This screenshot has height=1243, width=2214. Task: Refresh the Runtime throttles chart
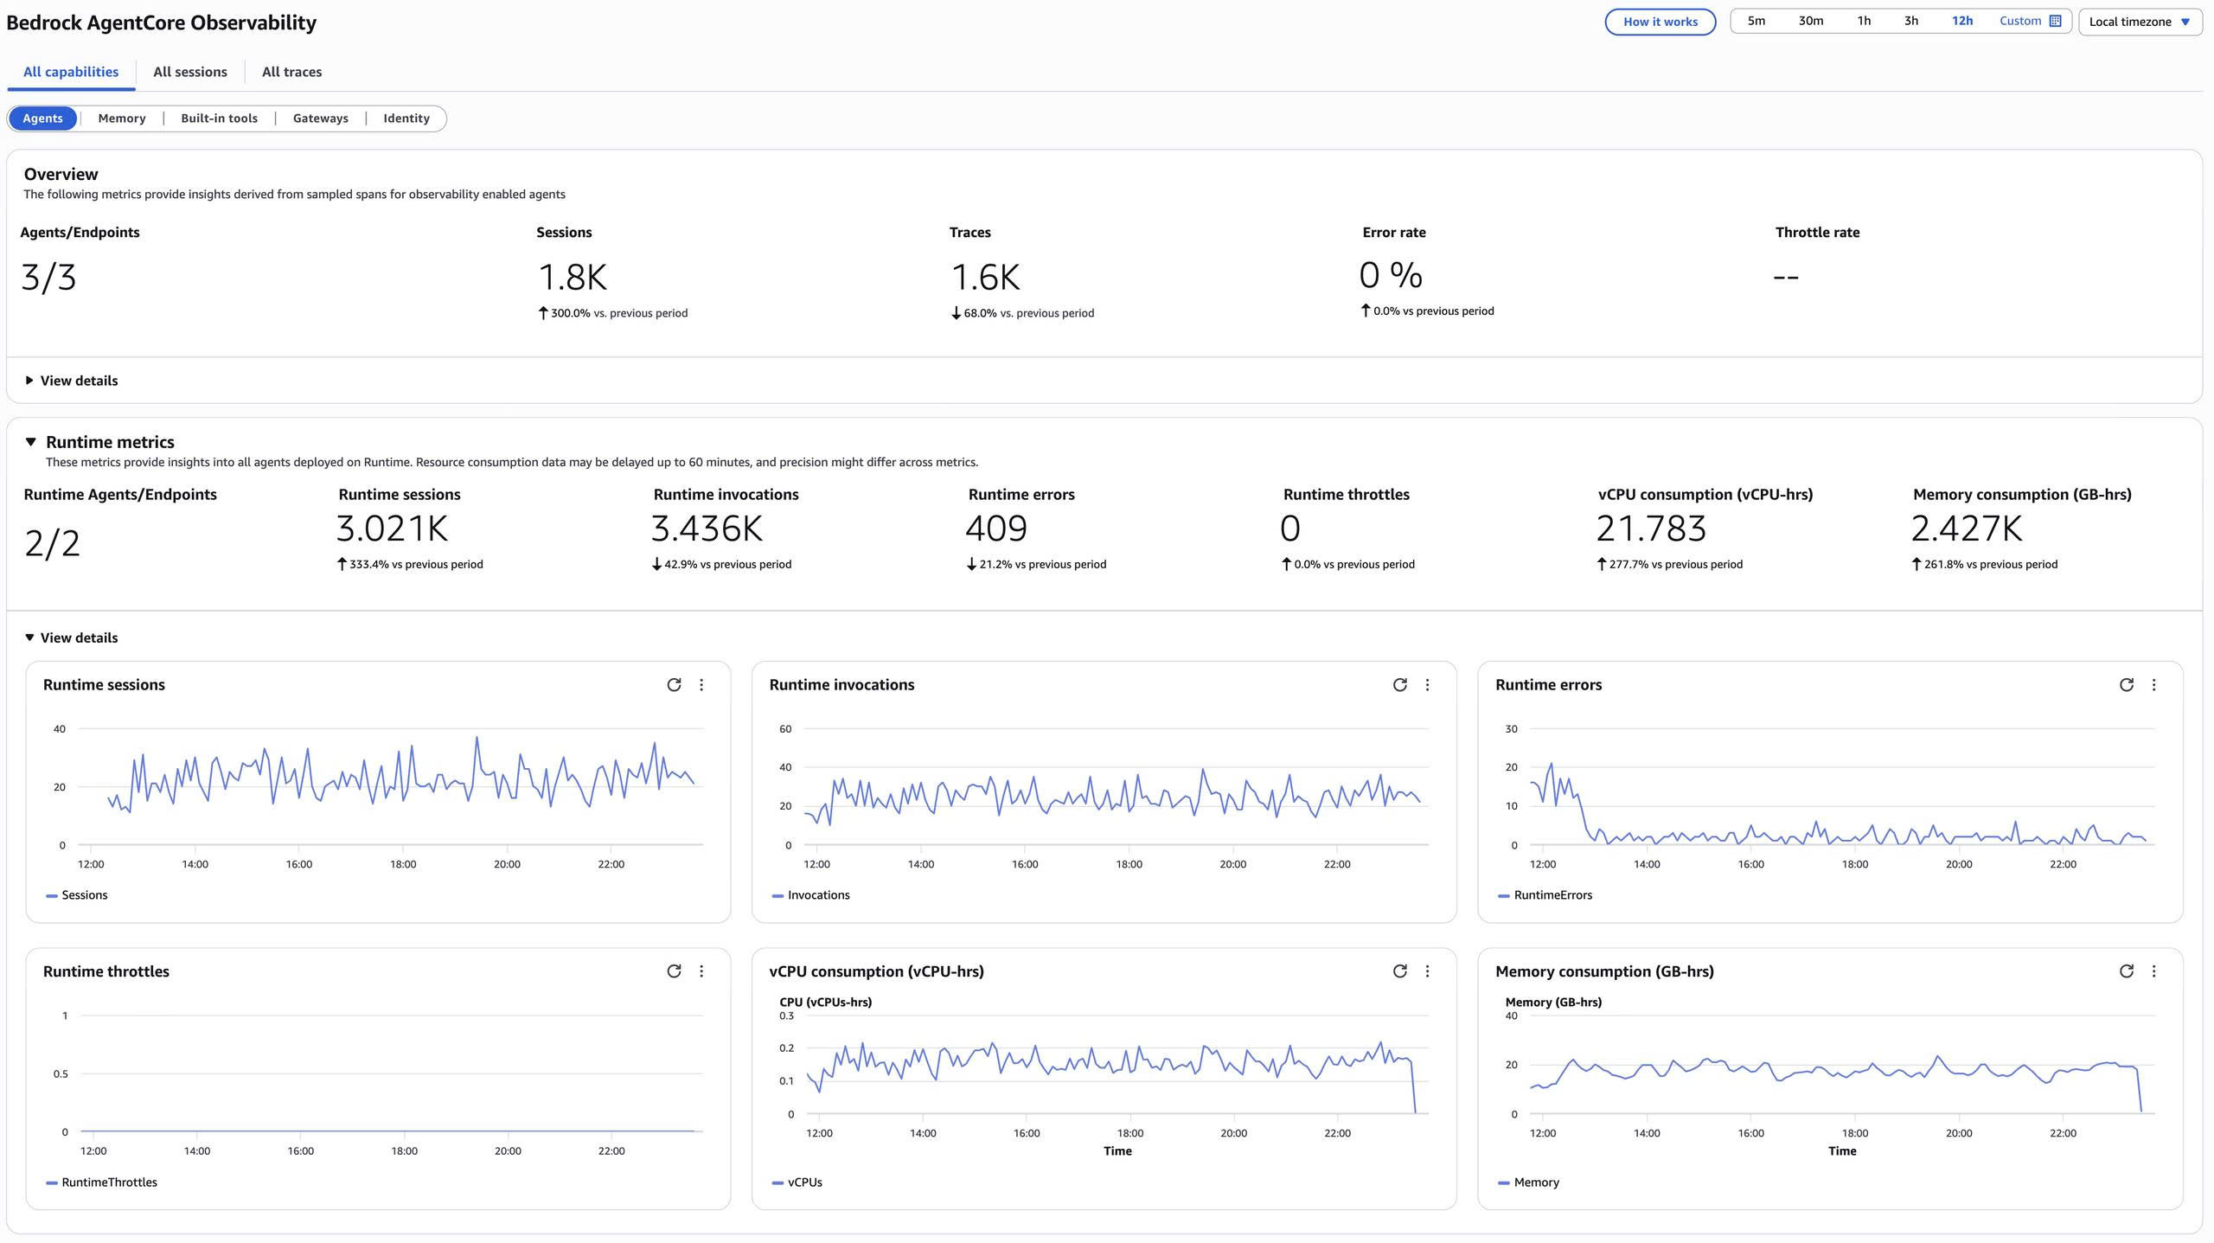(x=674, y=971)
